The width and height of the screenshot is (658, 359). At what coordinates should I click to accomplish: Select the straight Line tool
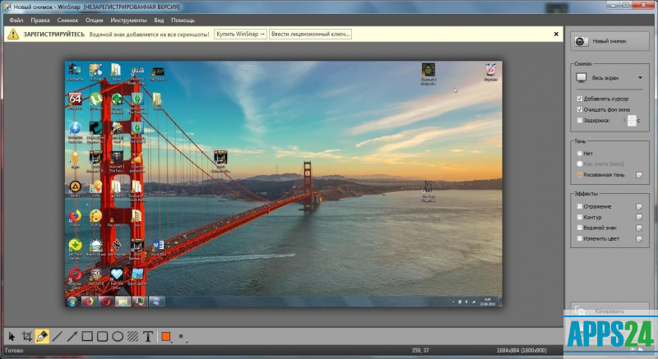click(58, 336)
